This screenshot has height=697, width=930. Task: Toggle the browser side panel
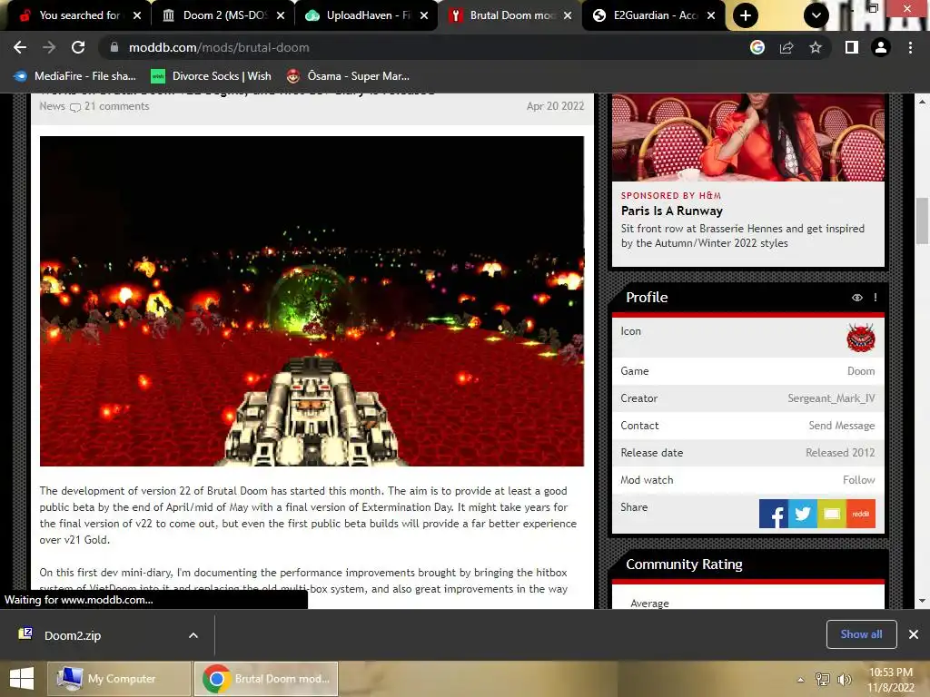tap(852, 47)
